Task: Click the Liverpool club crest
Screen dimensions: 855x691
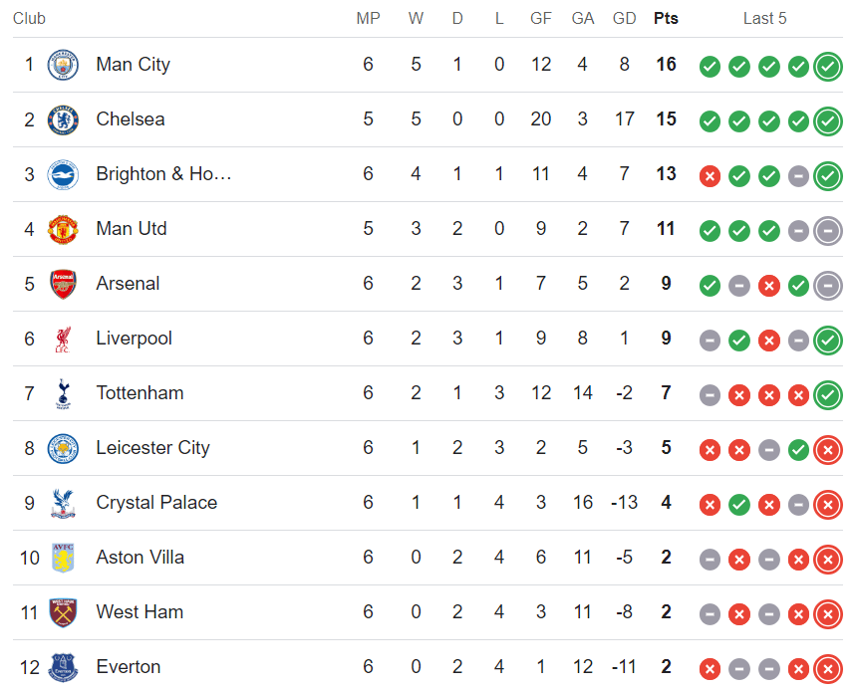Action: point(63,339)
